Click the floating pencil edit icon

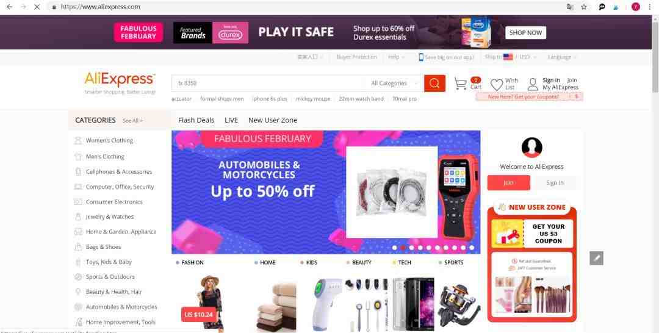tap(596, 258)
